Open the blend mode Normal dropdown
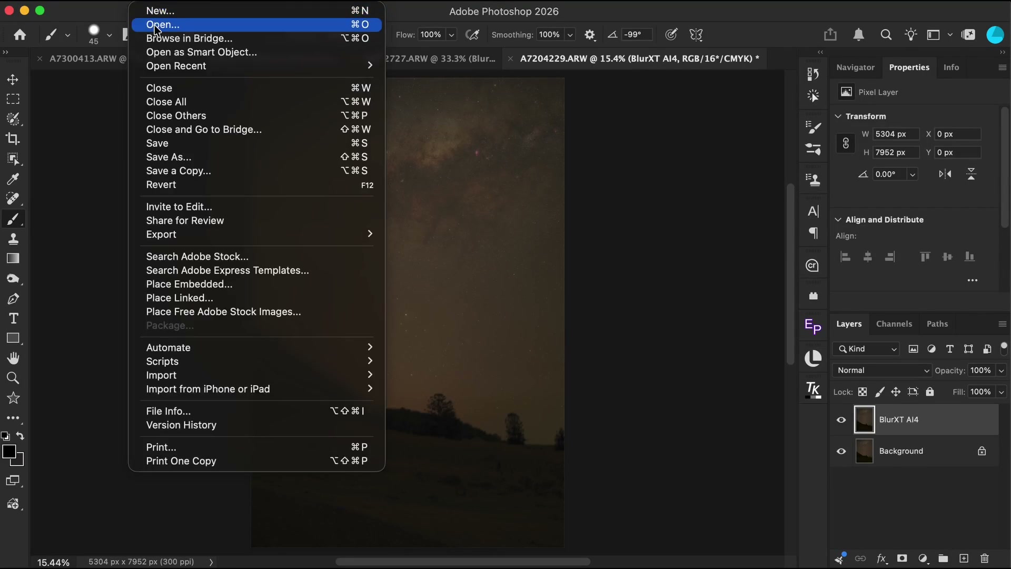The image size is (1011, 569). (882, 370)
